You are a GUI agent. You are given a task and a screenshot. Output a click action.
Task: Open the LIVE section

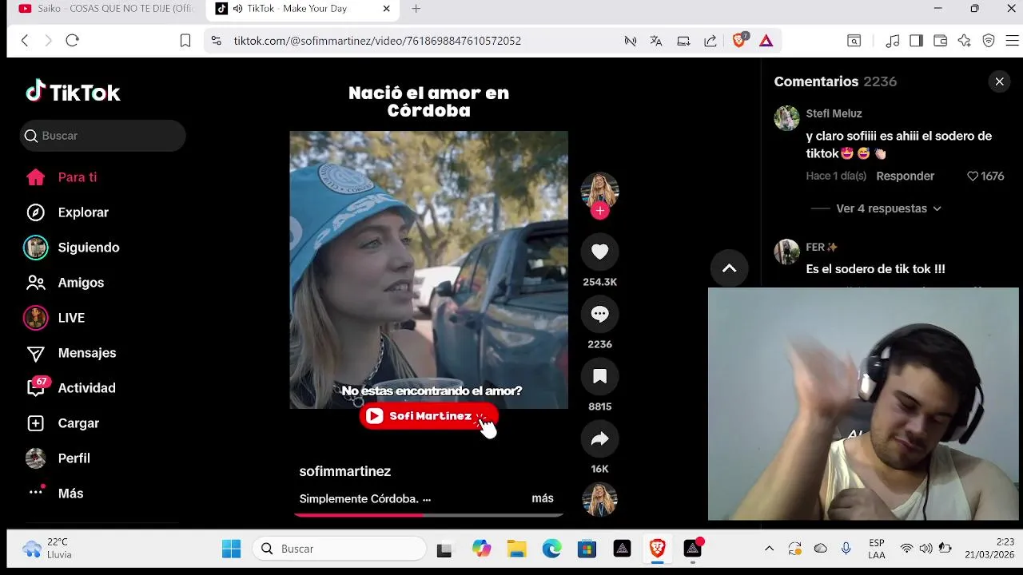(71, 318)
